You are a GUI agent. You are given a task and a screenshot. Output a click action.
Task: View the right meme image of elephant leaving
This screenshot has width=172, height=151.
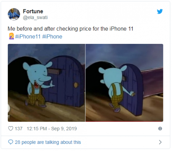tap(124, 83)
